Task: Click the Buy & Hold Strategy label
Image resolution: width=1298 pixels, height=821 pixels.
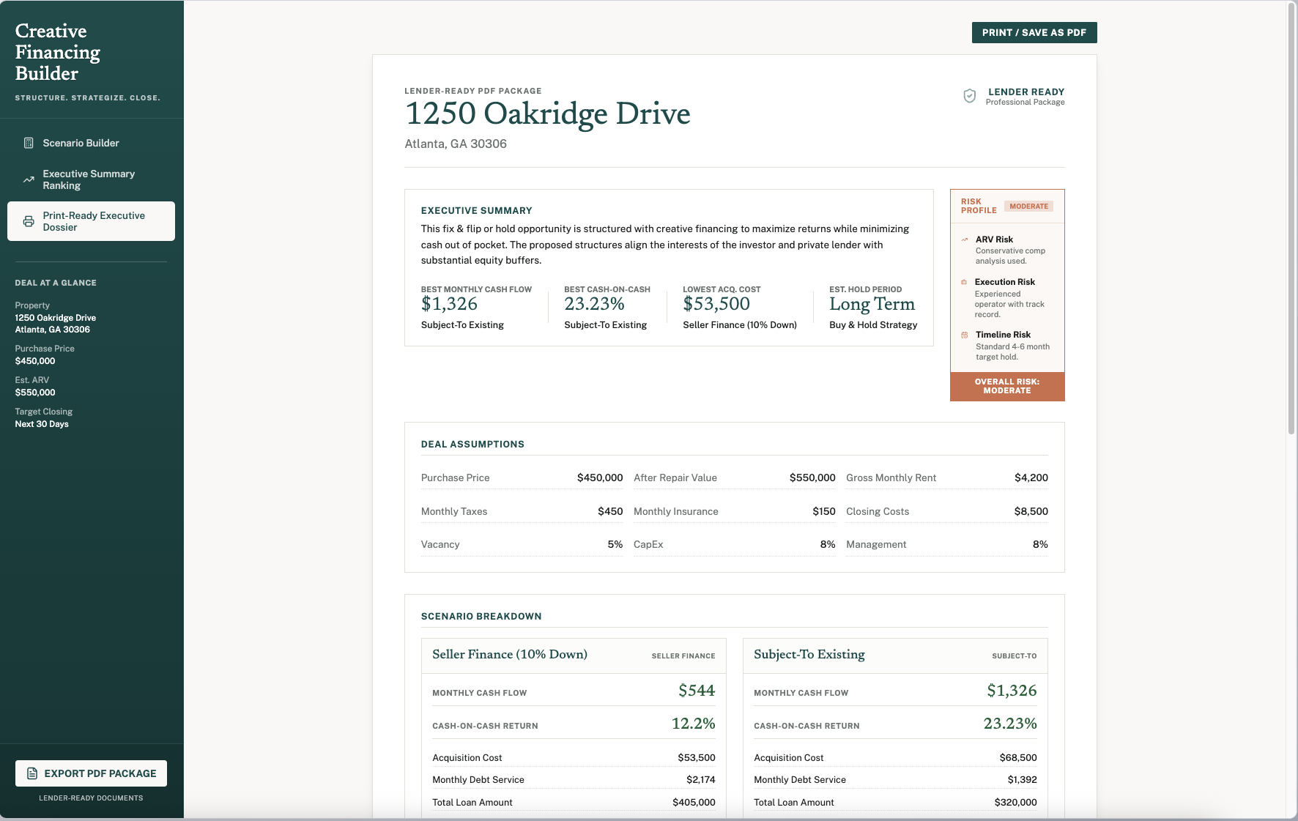Action: tap(873, 325)
